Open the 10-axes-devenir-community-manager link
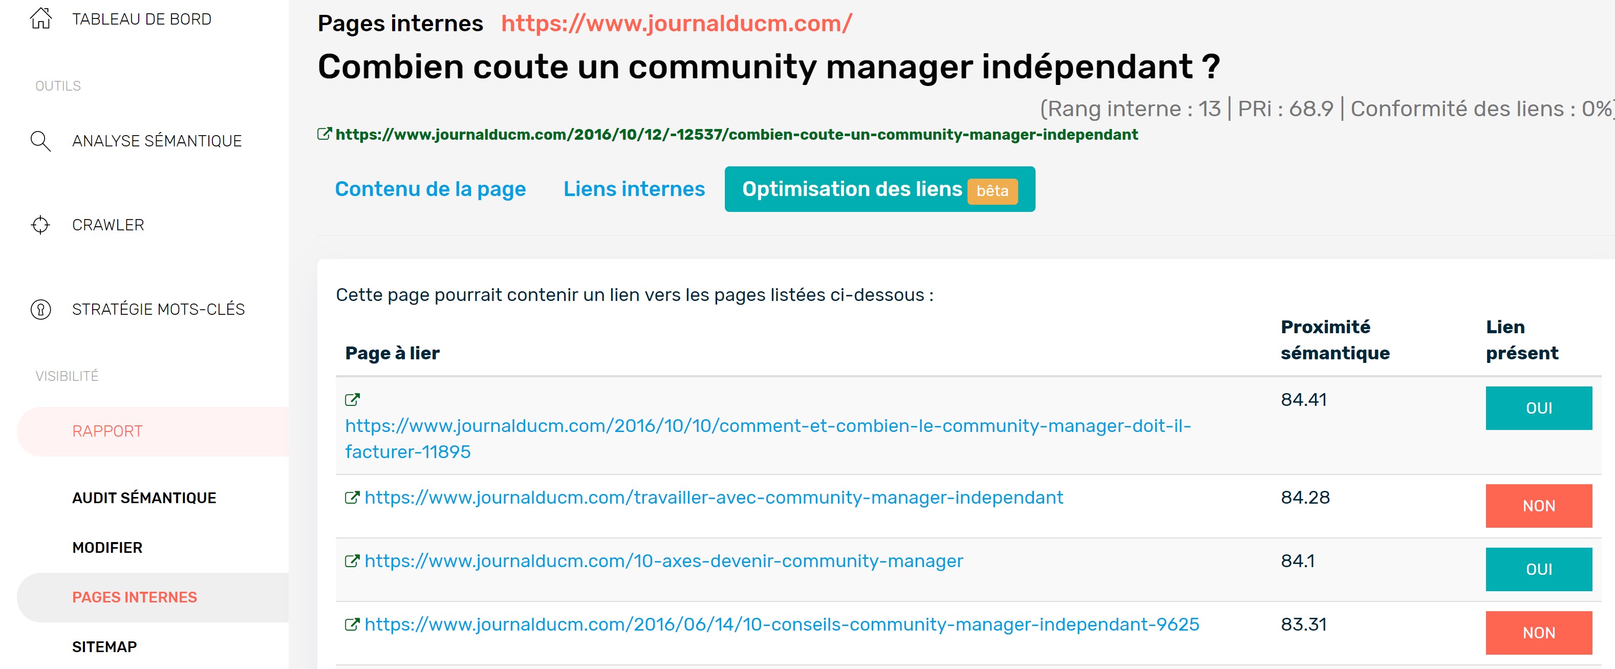Image resolution: width=1615 pixels, height=669 pixels. pyautogui.click(x=664, y=560)
